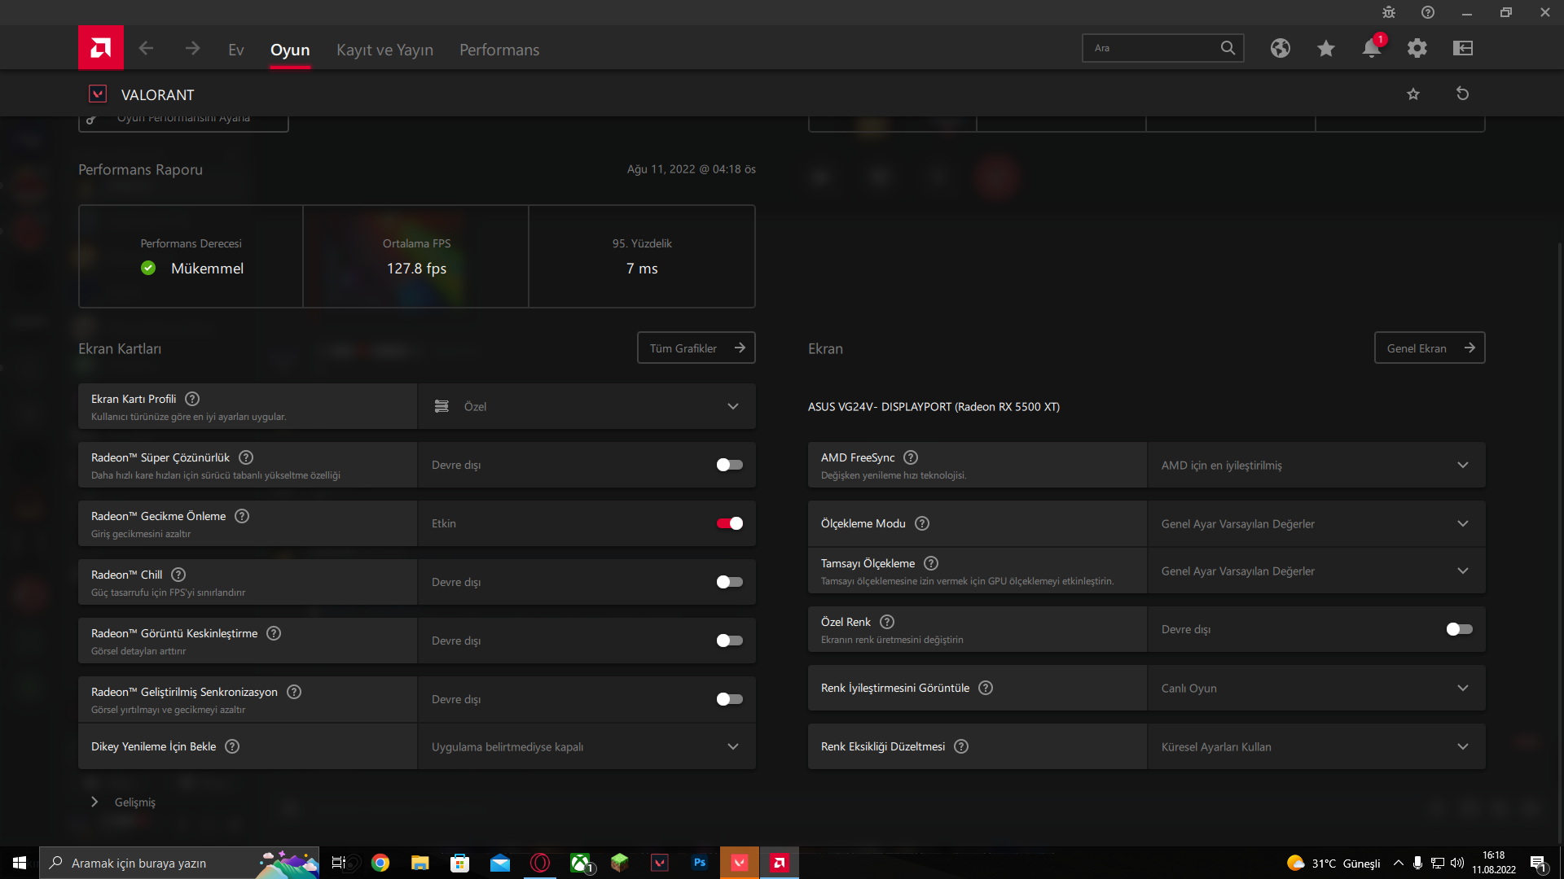Open AMD FreeSync dropdown

coord(1316,465)
